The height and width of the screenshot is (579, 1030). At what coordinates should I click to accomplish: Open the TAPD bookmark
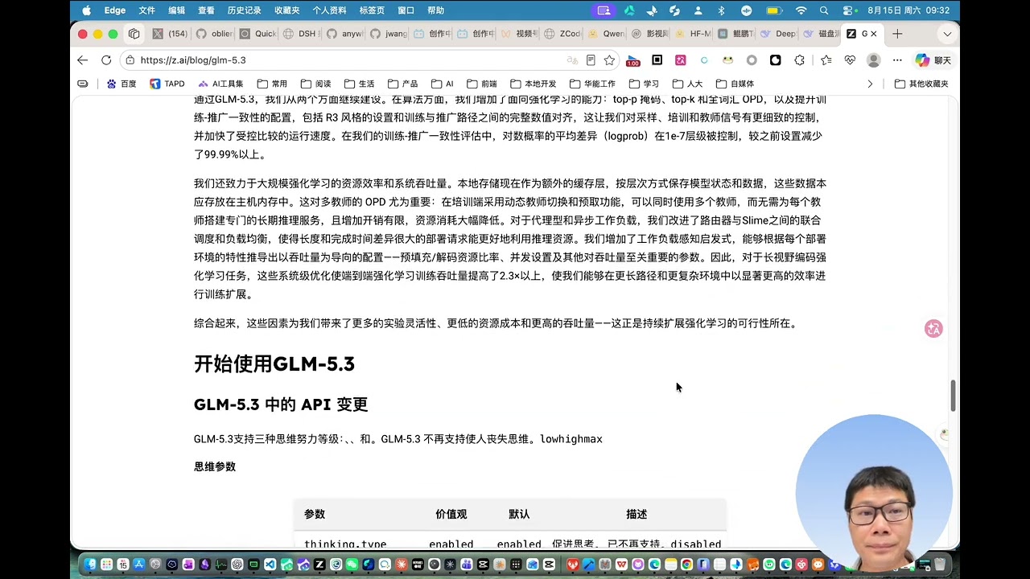tap(167, 84)
